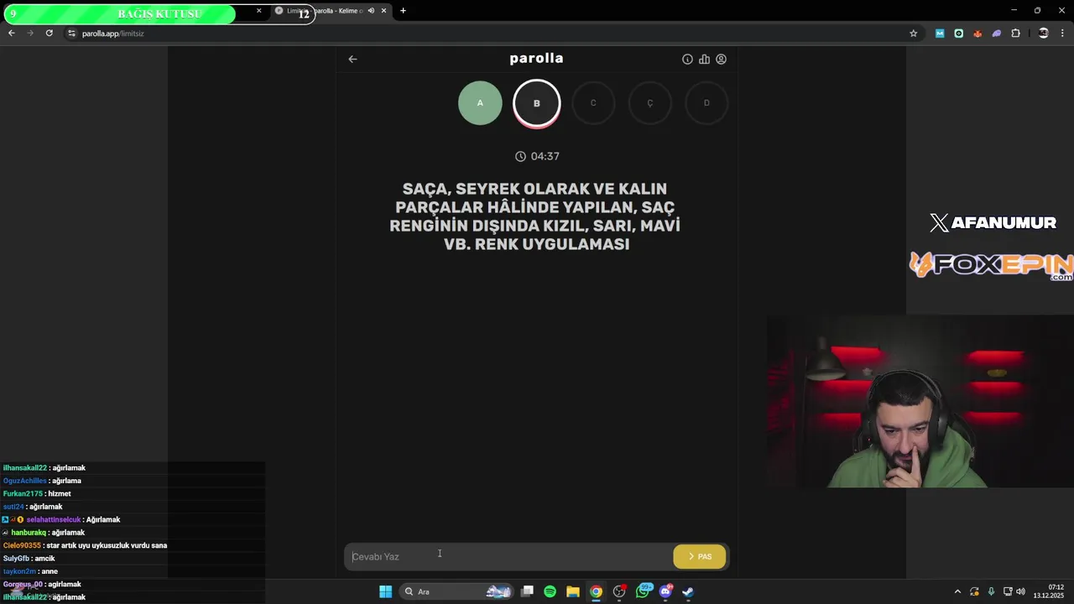
Task: Open the parolla statistics chart icon
Action: tap(704, 59)
